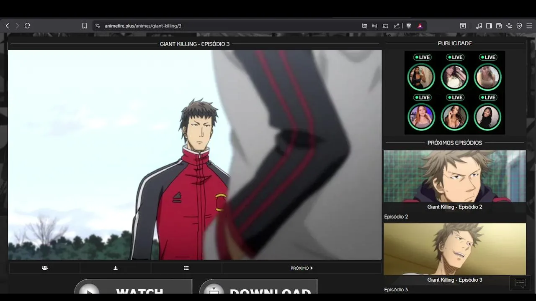Click the blocked camera indicator in address bar
The image size is (536, 301).
click(x=365, y=26)
